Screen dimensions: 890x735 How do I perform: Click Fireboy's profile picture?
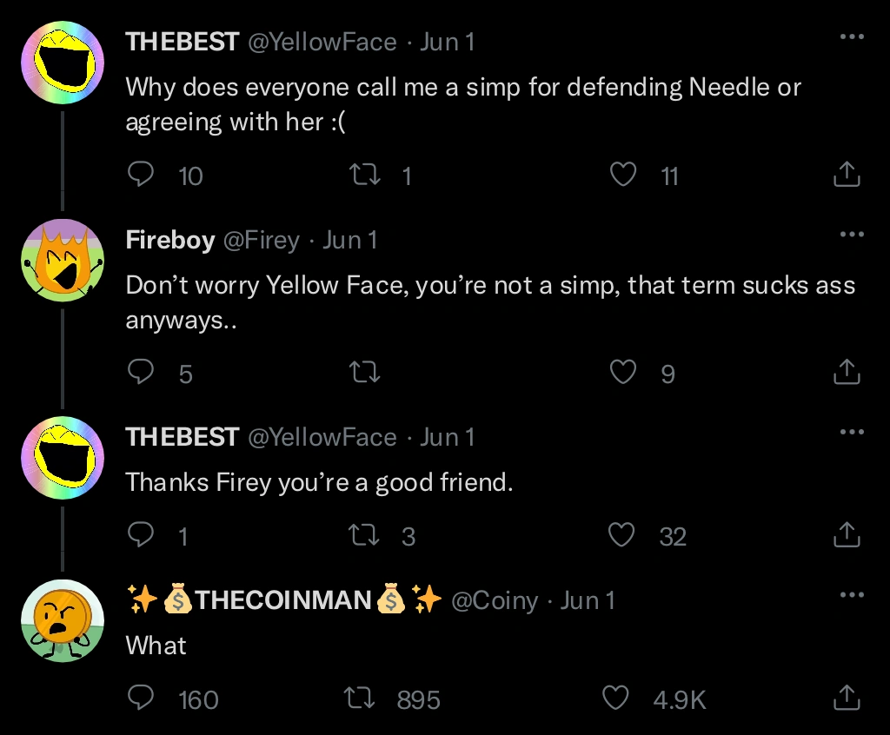tap(63, 260)
